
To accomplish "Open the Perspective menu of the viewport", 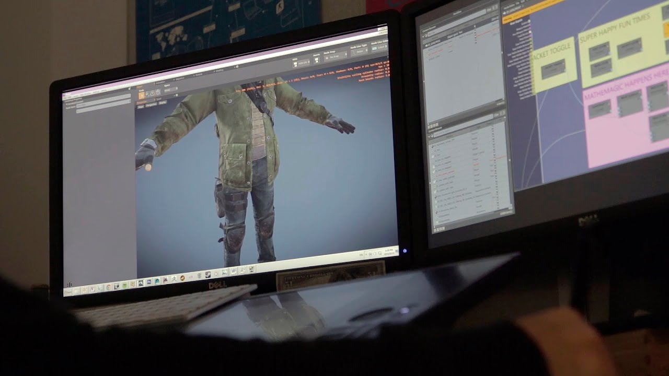I will (x=151, y=105).
